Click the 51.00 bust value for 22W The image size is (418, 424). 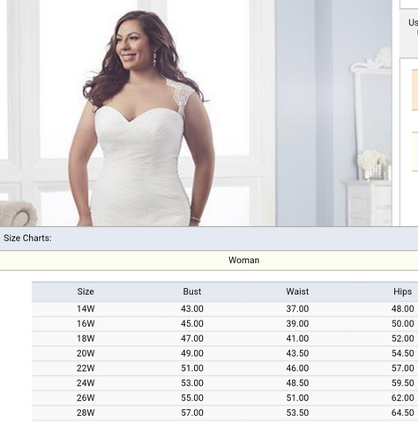[192, 368]
